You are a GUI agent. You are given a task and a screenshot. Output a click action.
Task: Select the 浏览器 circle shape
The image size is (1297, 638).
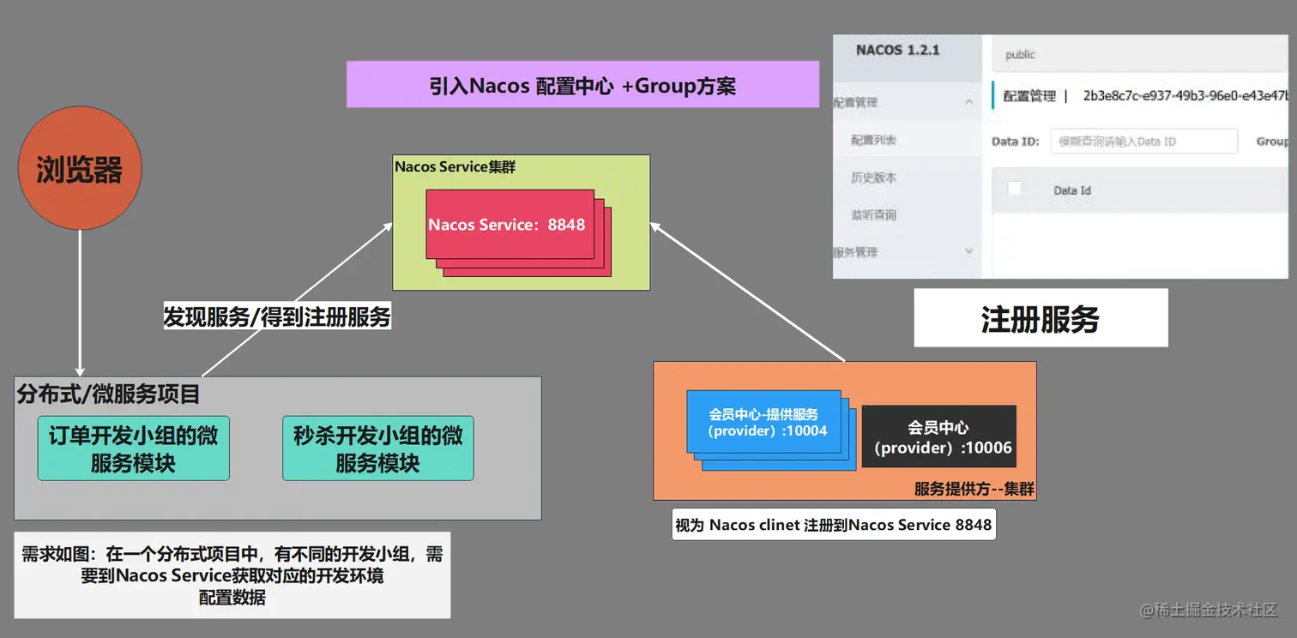[x=80, y=168]
